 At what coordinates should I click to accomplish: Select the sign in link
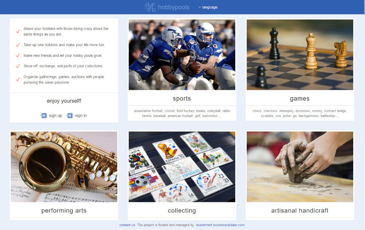[x=81, y=116]
